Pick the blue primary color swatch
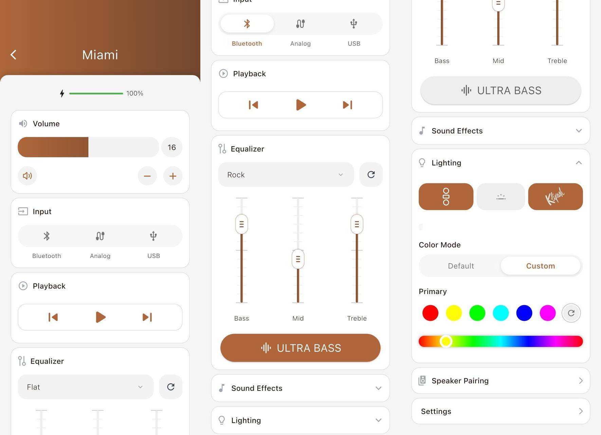Screen dimensions: 601x435 point(524,313)
